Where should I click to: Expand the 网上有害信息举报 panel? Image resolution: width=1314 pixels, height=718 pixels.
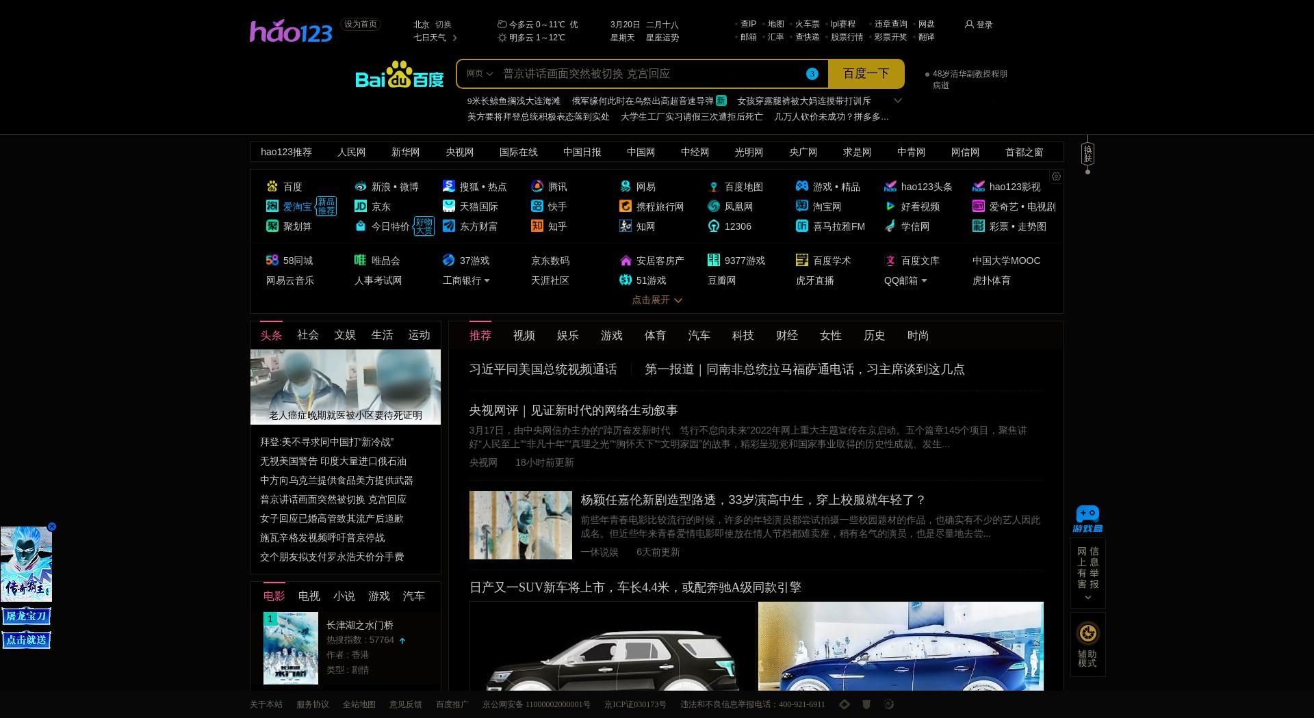[x=1087, y=573]
